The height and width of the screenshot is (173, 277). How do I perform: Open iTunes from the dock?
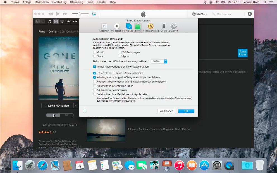[179, 165]
